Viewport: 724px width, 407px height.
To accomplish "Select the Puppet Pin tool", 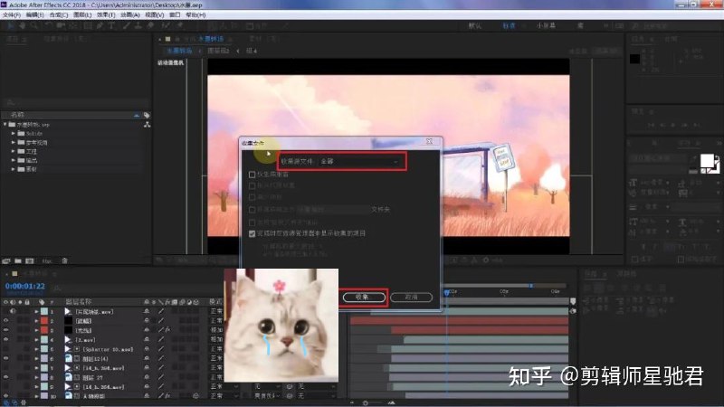I will point(180,26).
